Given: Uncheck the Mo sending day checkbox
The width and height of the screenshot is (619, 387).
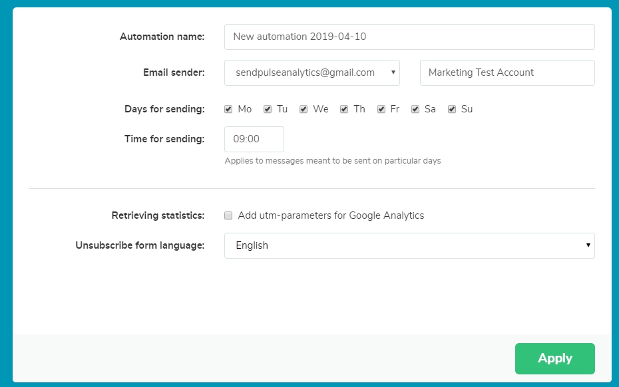Looking at the screenshot, I should tap(228, 109).
